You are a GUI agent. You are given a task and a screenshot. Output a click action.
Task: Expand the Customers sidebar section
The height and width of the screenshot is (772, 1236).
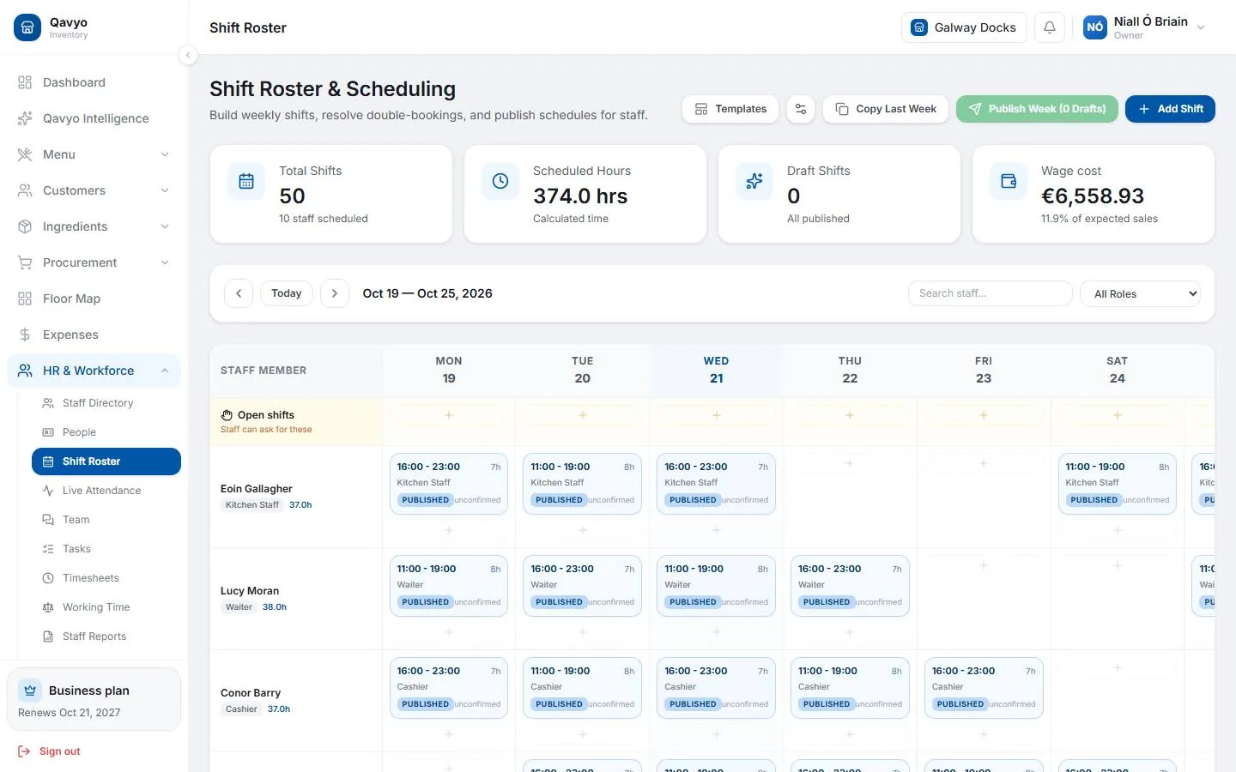pos(94,190)
